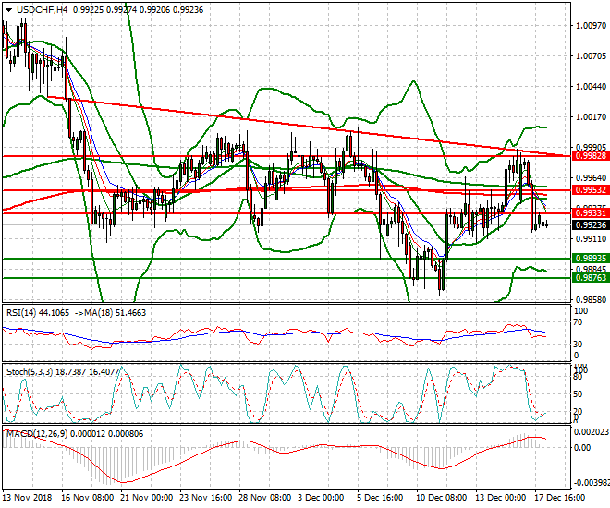Viewport: 610px width, 508px height.
Task: Select the green 0.98763 support price label
Action: (591, 277)
